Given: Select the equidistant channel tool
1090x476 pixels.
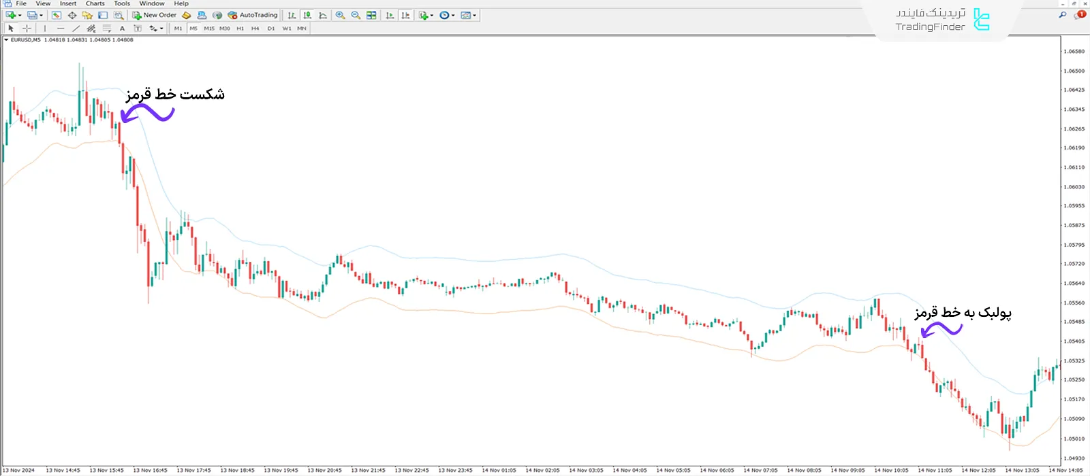Looking at the screenshot, I should pos(91,29).
